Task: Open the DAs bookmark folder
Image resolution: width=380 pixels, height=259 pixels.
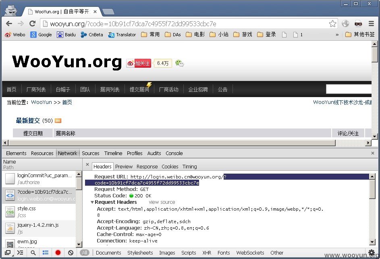Action: coord(173,35)
